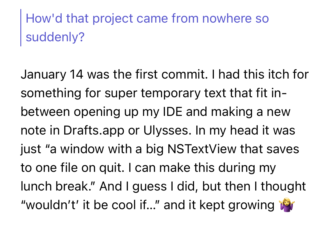Viewport: 331px width, 225px height.
Task: Click the date "January 14"
Action: (52, 75)
